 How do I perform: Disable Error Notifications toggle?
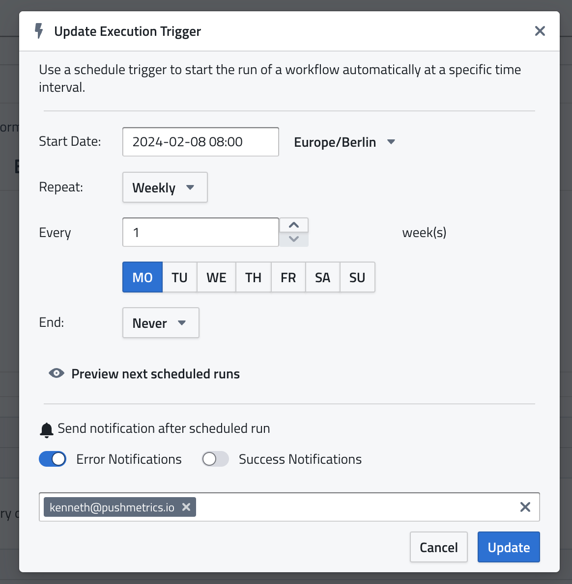point(53,459)
